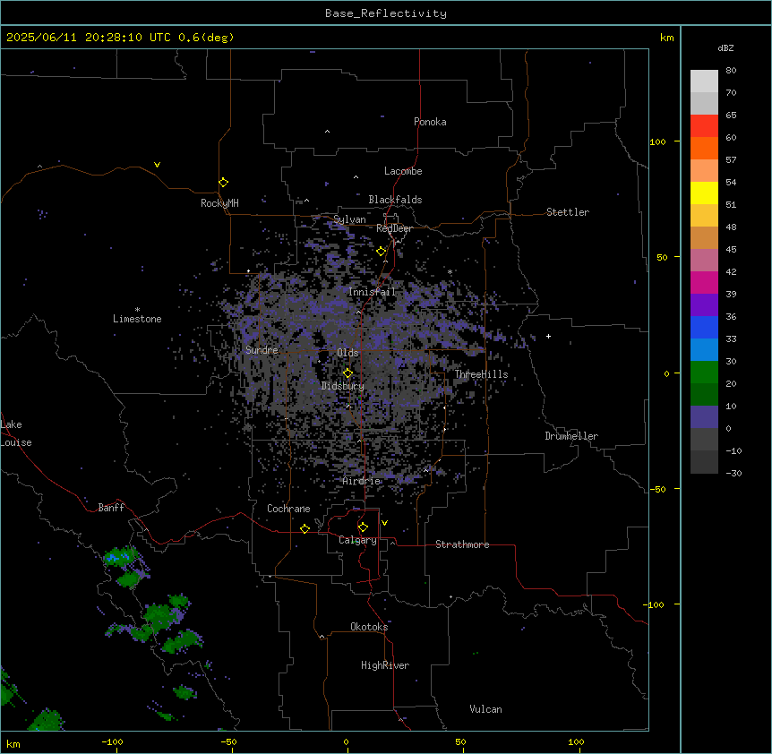
Task: Select the Innisfail label
Action: (373, 292)
